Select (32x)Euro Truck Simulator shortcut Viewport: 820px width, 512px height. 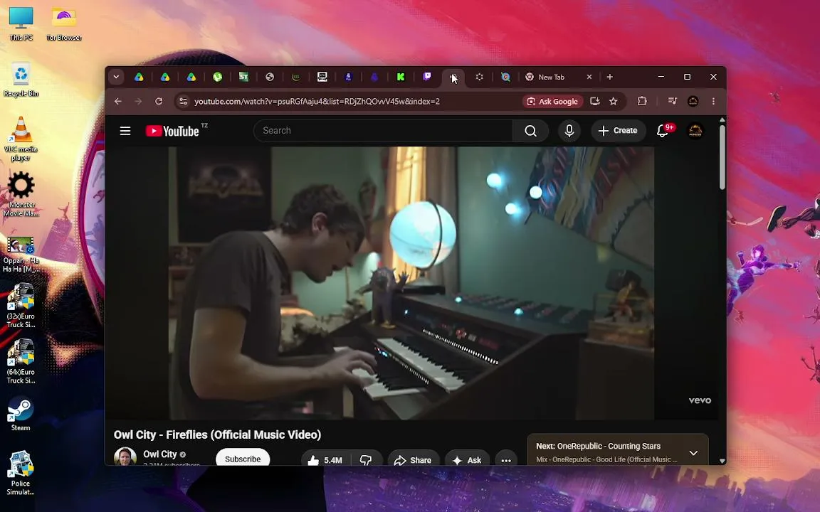coord(21,306)
